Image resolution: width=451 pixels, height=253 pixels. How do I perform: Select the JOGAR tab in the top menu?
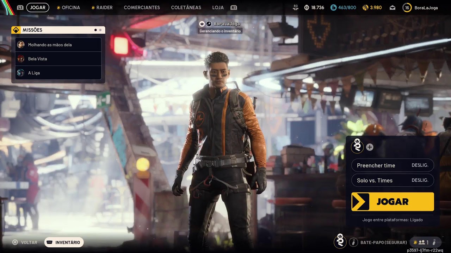[38, 7]
